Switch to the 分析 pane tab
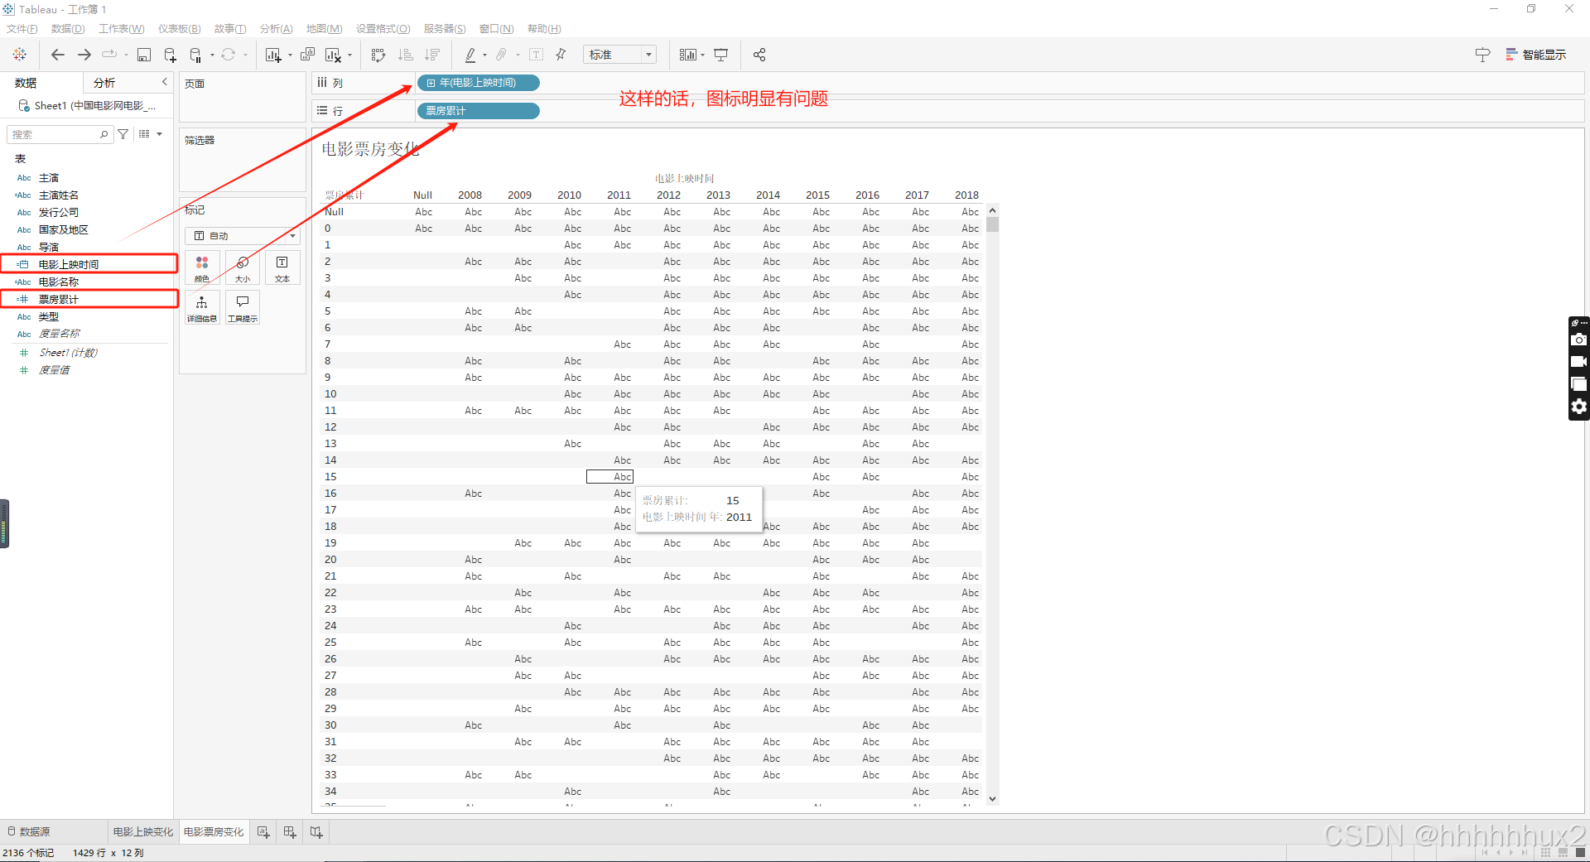1590x862 pixels. (x=105, y=83)
